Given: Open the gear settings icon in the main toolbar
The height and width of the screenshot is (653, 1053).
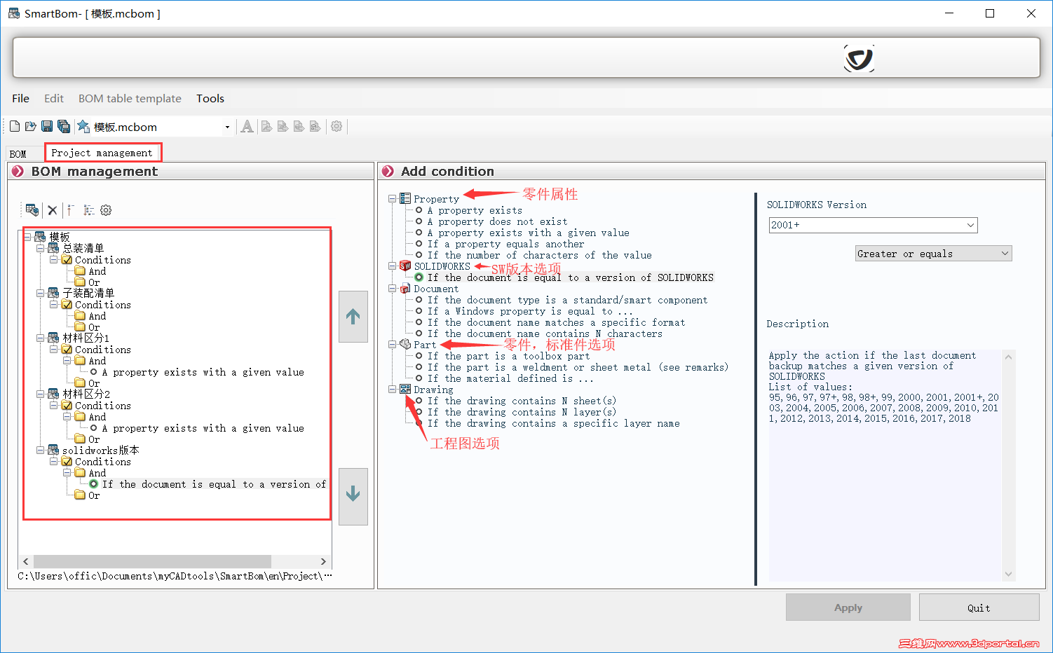Looking at the screenshot, I should [x=337, y=126].
